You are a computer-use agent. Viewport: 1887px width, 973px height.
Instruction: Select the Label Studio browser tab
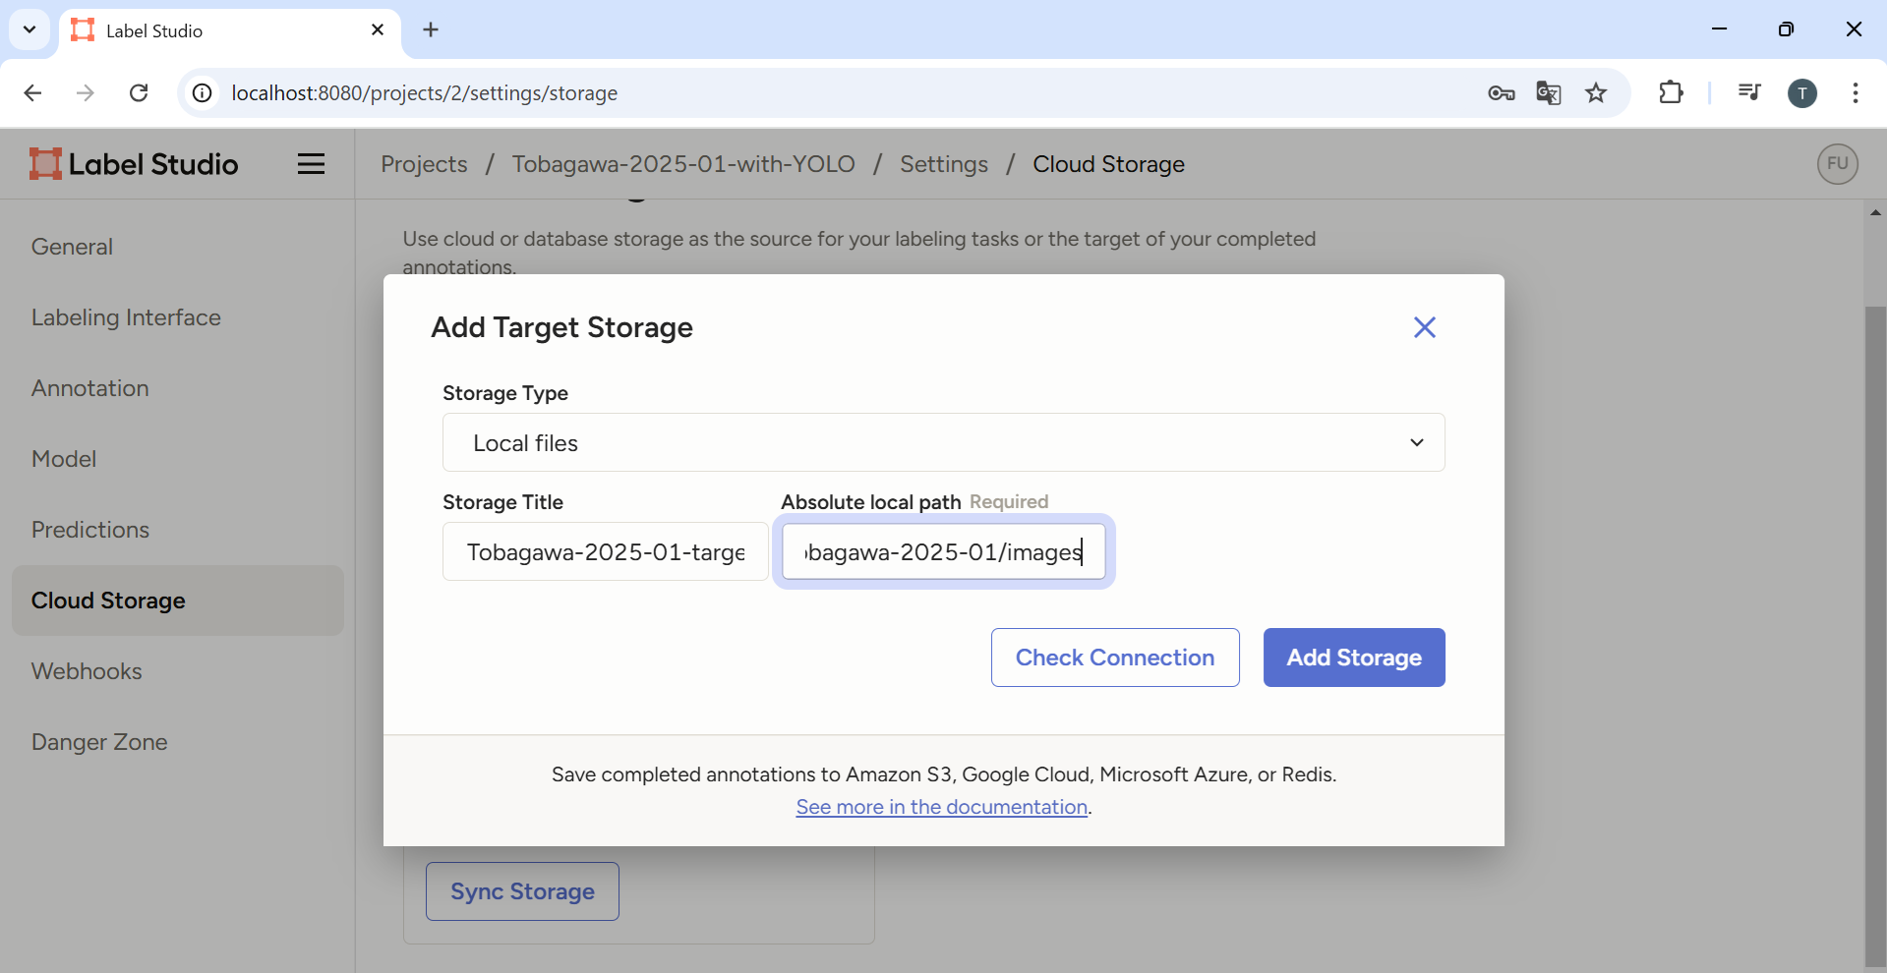230,30
